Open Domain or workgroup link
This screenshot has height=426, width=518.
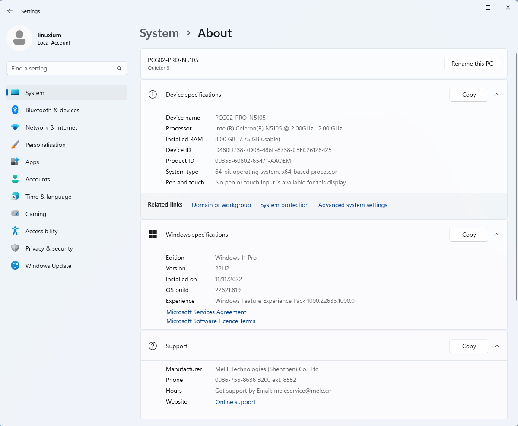tap(221, 205)
